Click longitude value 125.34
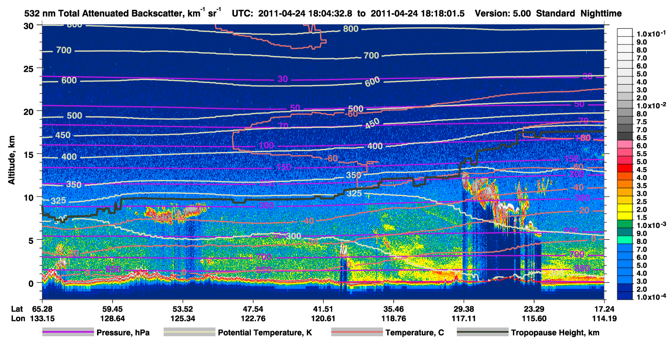This screenshot has width=671, height=344. 182,318
